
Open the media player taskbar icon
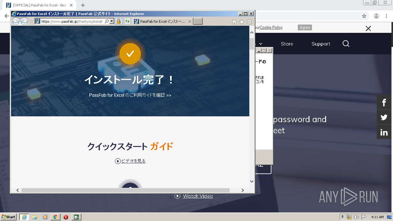pos(45,217)
